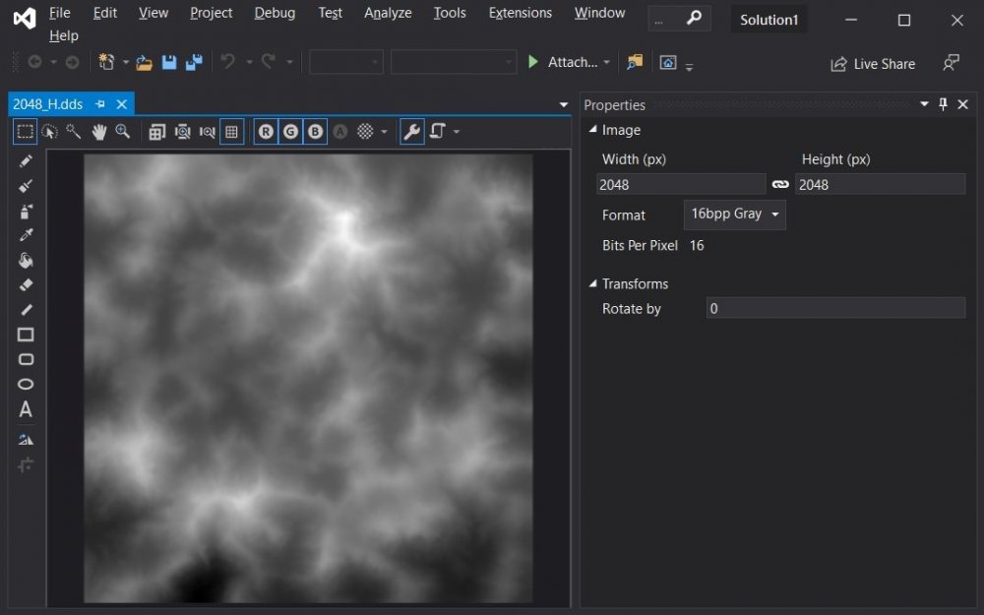The image size is (984, 615).
Task: Select the Fill bucket tool
Action: pyautogui.click(x=26, y=261)
